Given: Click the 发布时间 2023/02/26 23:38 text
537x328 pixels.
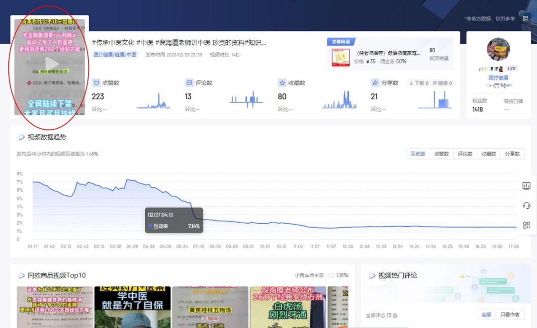Looking at the screenshot, I should tap(174, 55).
